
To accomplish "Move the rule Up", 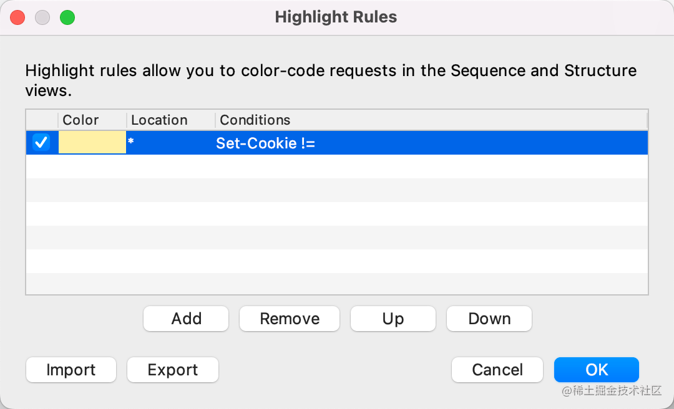I will pos(393,319).
